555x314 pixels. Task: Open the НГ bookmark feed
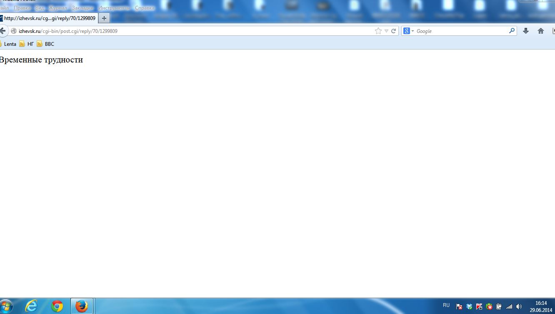click(x=27, y=44)
